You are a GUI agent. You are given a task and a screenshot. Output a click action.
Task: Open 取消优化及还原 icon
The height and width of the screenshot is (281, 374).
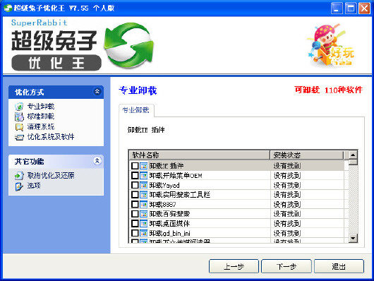19,176
